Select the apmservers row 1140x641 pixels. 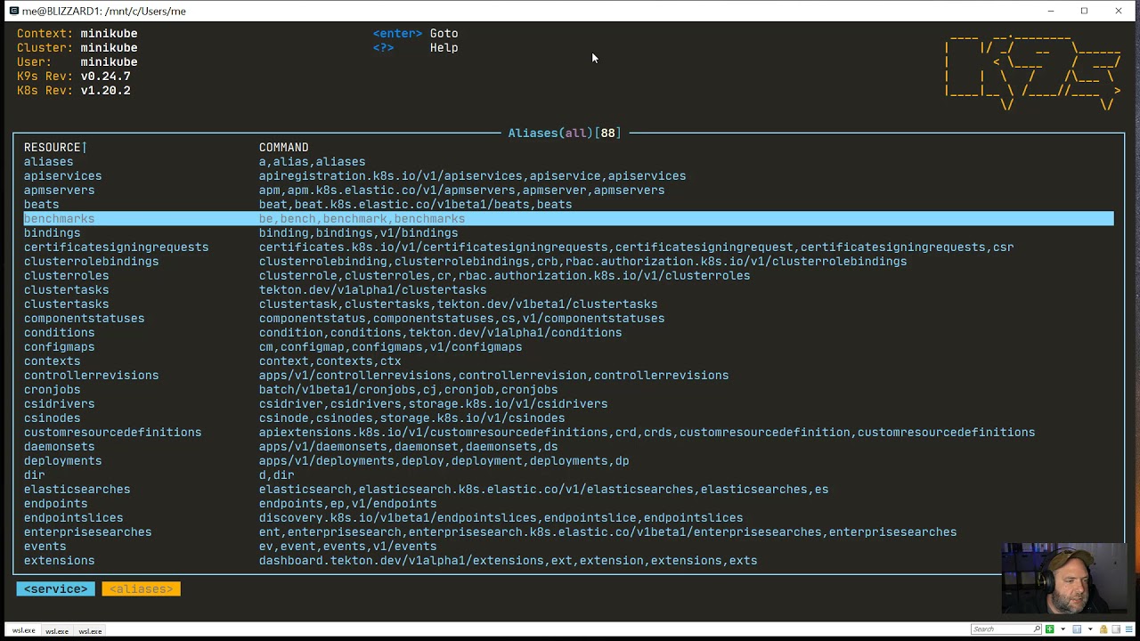point(568,190)
